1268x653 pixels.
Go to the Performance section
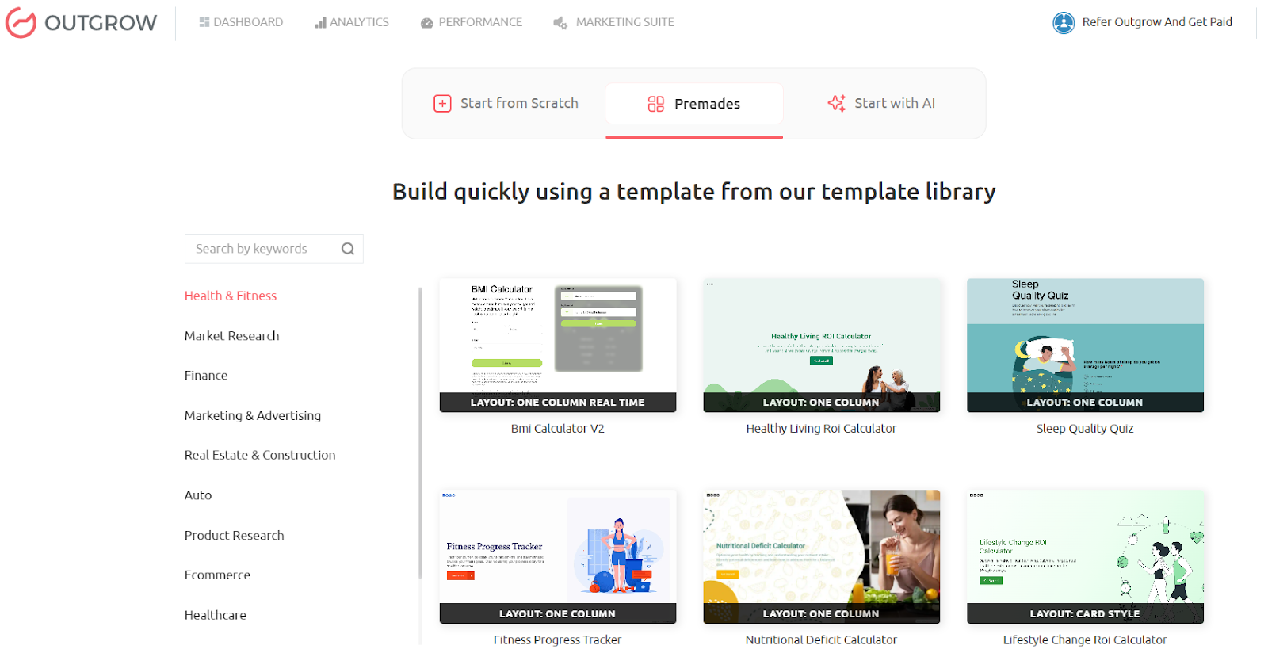(472, 22)
